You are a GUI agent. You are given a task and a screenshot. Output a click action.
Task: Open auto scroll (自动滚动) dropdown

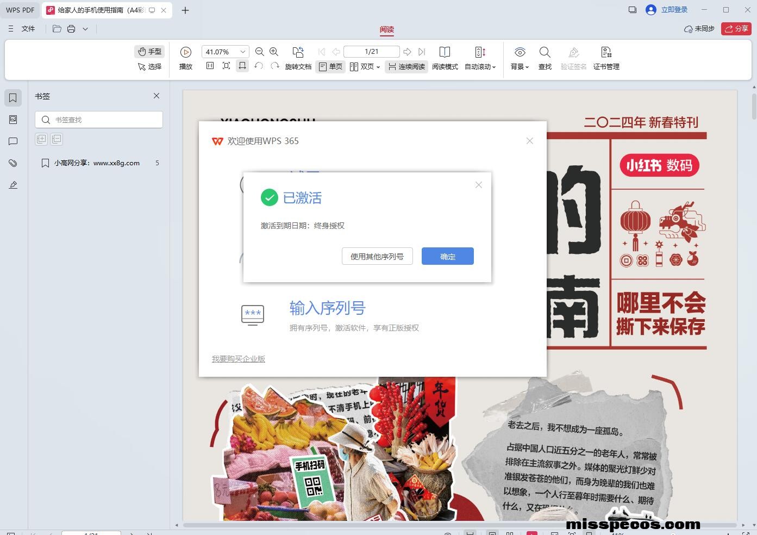[x=480, y=58]
